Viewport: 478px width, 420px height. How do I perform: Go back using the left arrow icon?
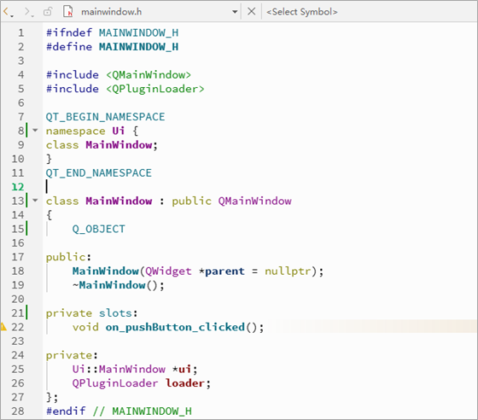(x=7, y=12)
